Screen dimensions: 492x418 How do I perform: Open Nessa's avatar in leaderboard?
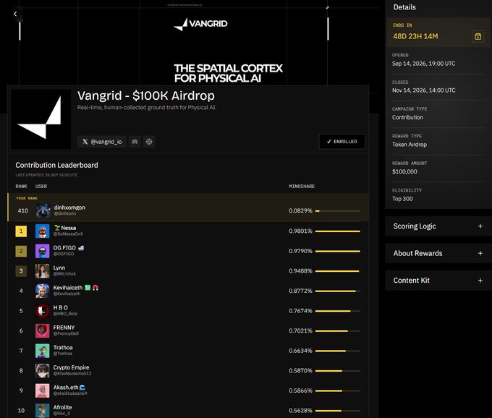click(43, 231)
